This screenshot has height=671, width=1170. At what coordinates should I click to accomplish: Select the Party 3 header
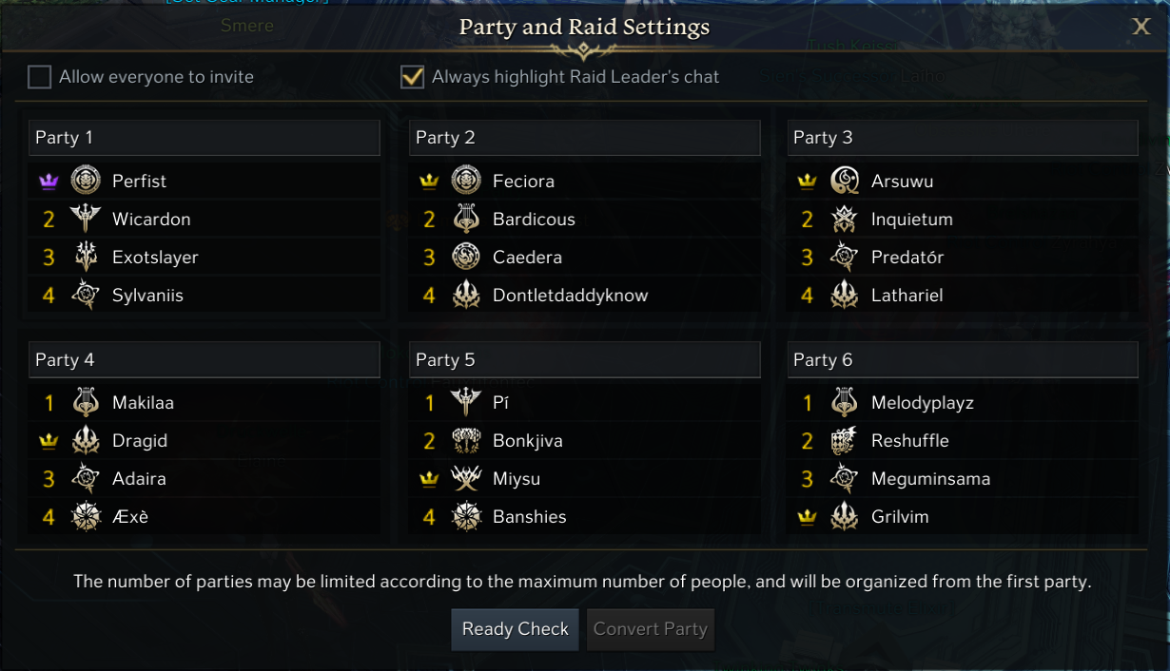[x=962, y=138]
